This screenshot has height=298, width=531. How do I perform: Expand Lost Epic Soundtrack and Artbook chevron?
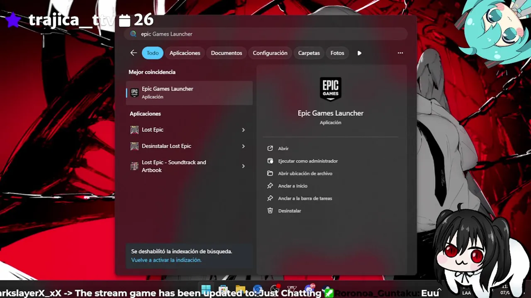244,166
